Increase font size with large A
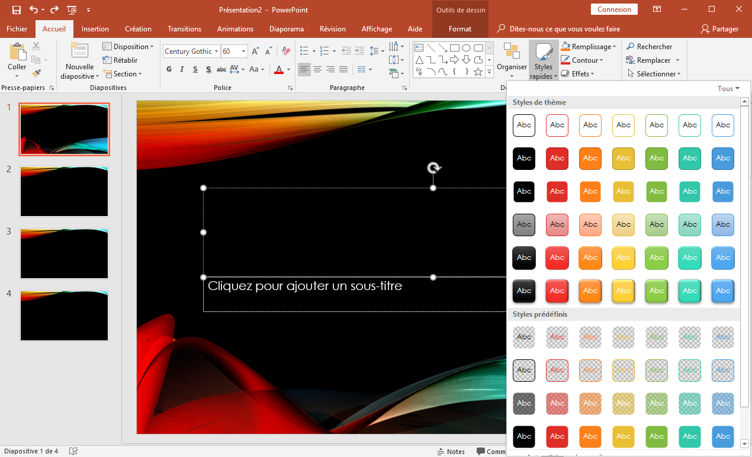 [255, 52]
